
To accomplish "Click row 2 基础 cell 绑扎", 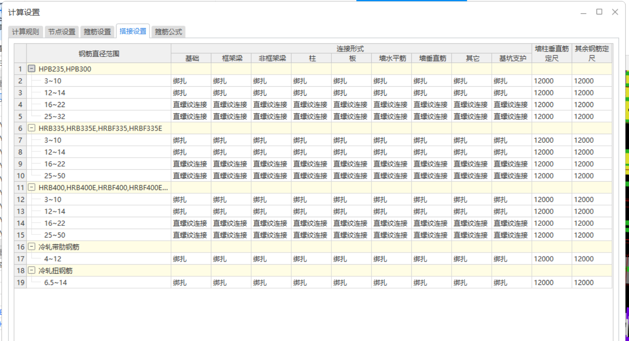I will pyautogui.click(x=191, y=81).
